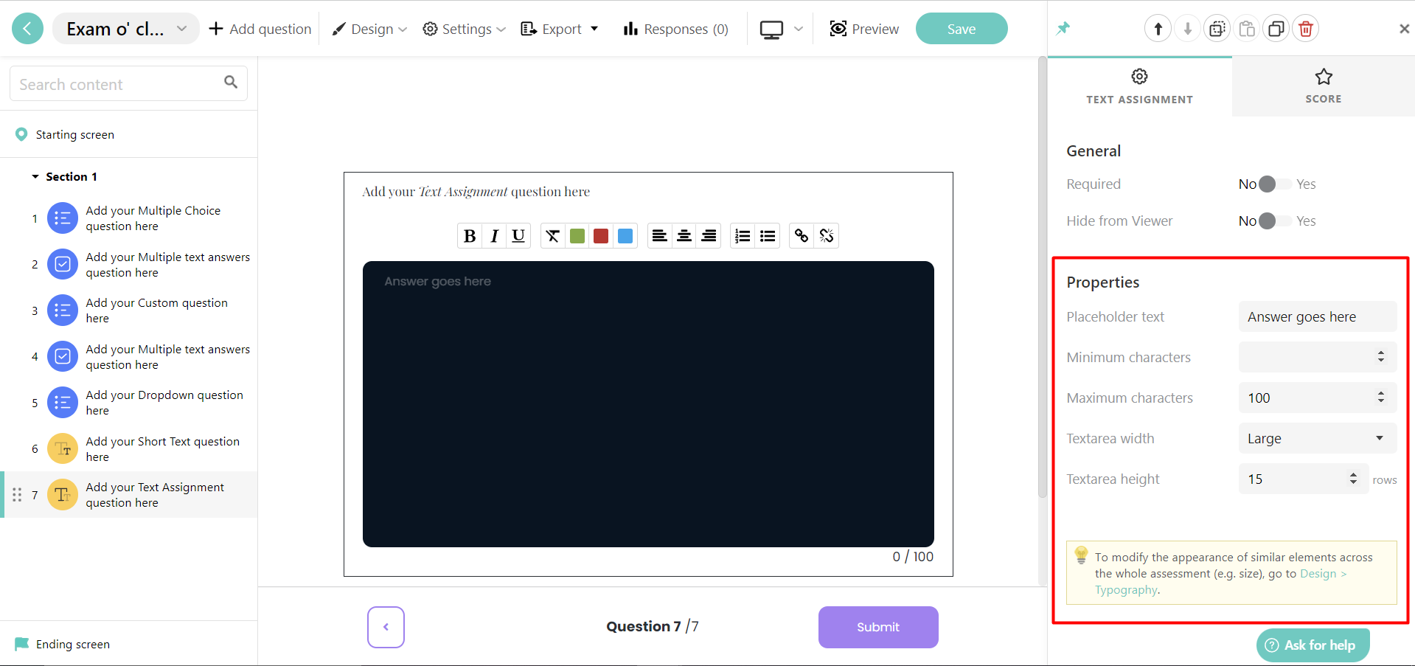1415x666 pixels.
Task: Click the Ask for help button
Action: coord(1312,645)
